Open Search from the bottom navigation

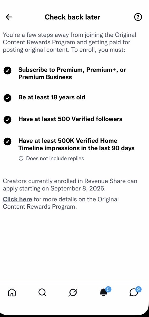pyautogui.click(x=42, y=292)
